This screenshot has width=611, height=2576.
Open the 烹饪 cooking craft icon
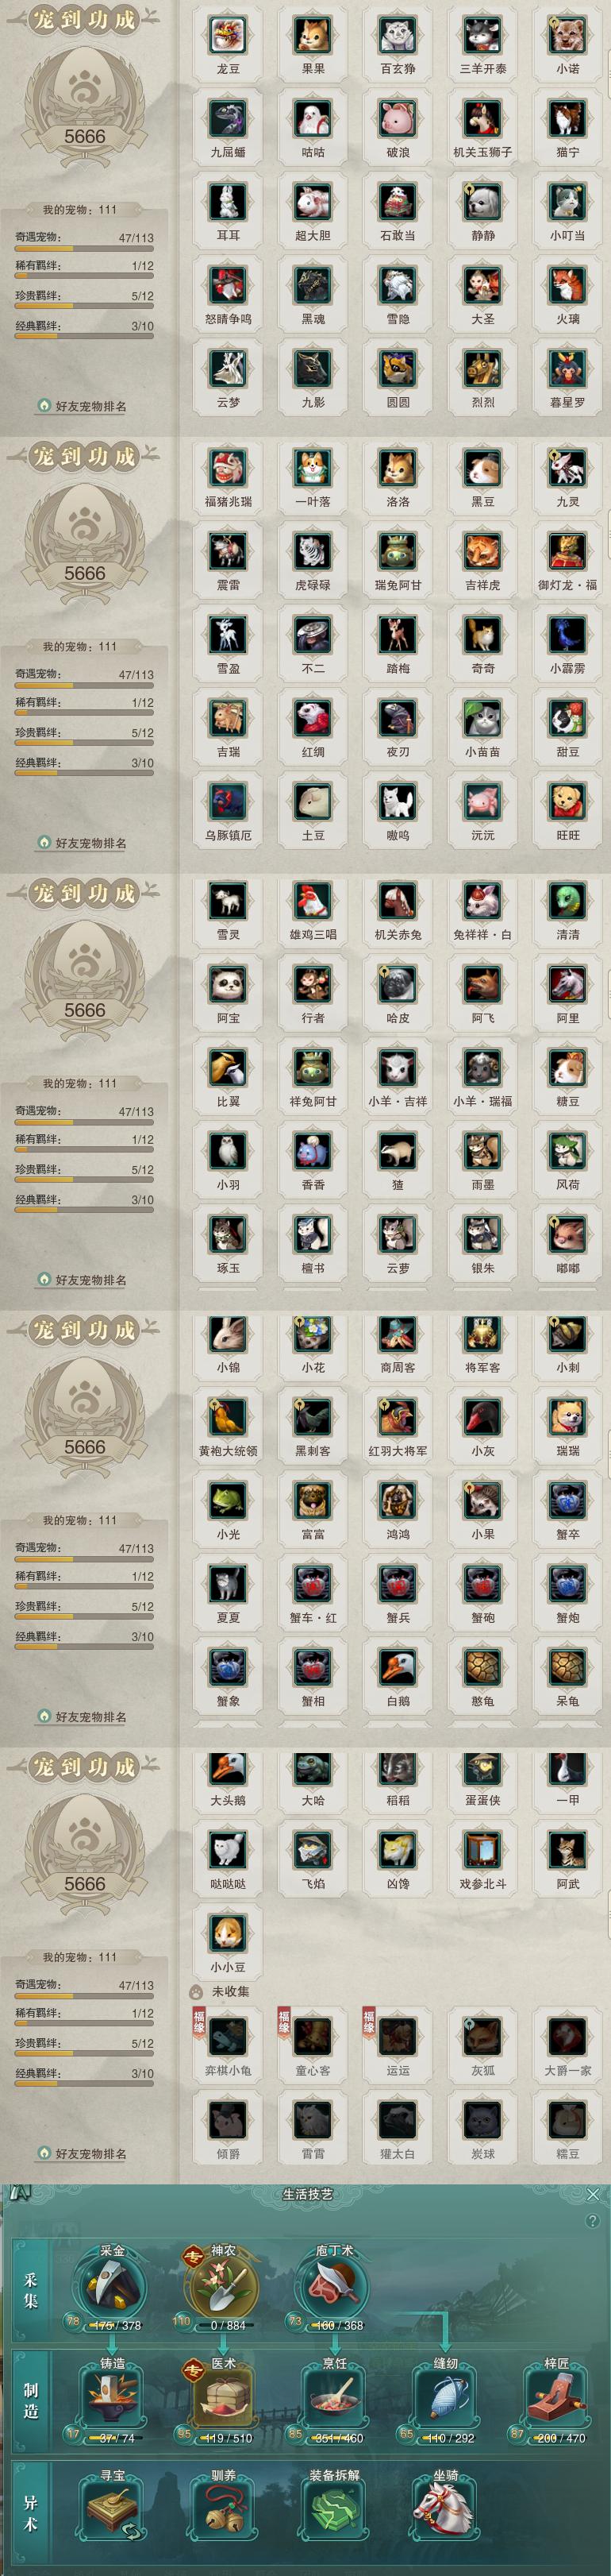click(334, 2400)
